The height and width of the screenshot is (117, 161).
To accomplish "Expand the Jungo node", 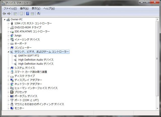I will [x=8, y=36].
